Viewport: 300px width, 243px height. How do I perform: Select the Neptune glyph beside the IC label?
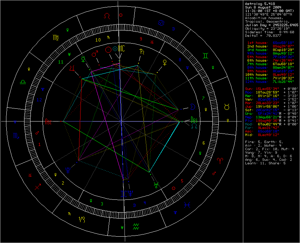(130, 193)
